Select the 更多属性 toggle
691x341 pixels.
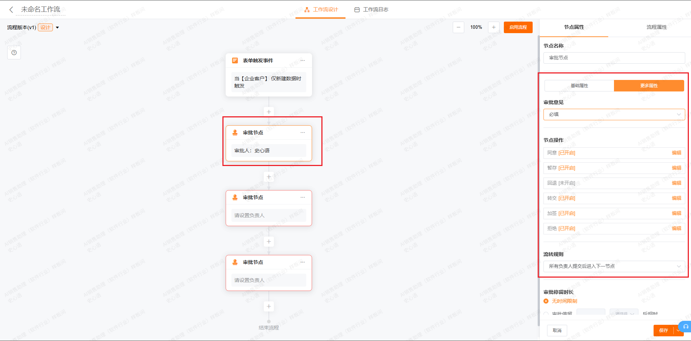pyautogui.click(x=649, y=86)
